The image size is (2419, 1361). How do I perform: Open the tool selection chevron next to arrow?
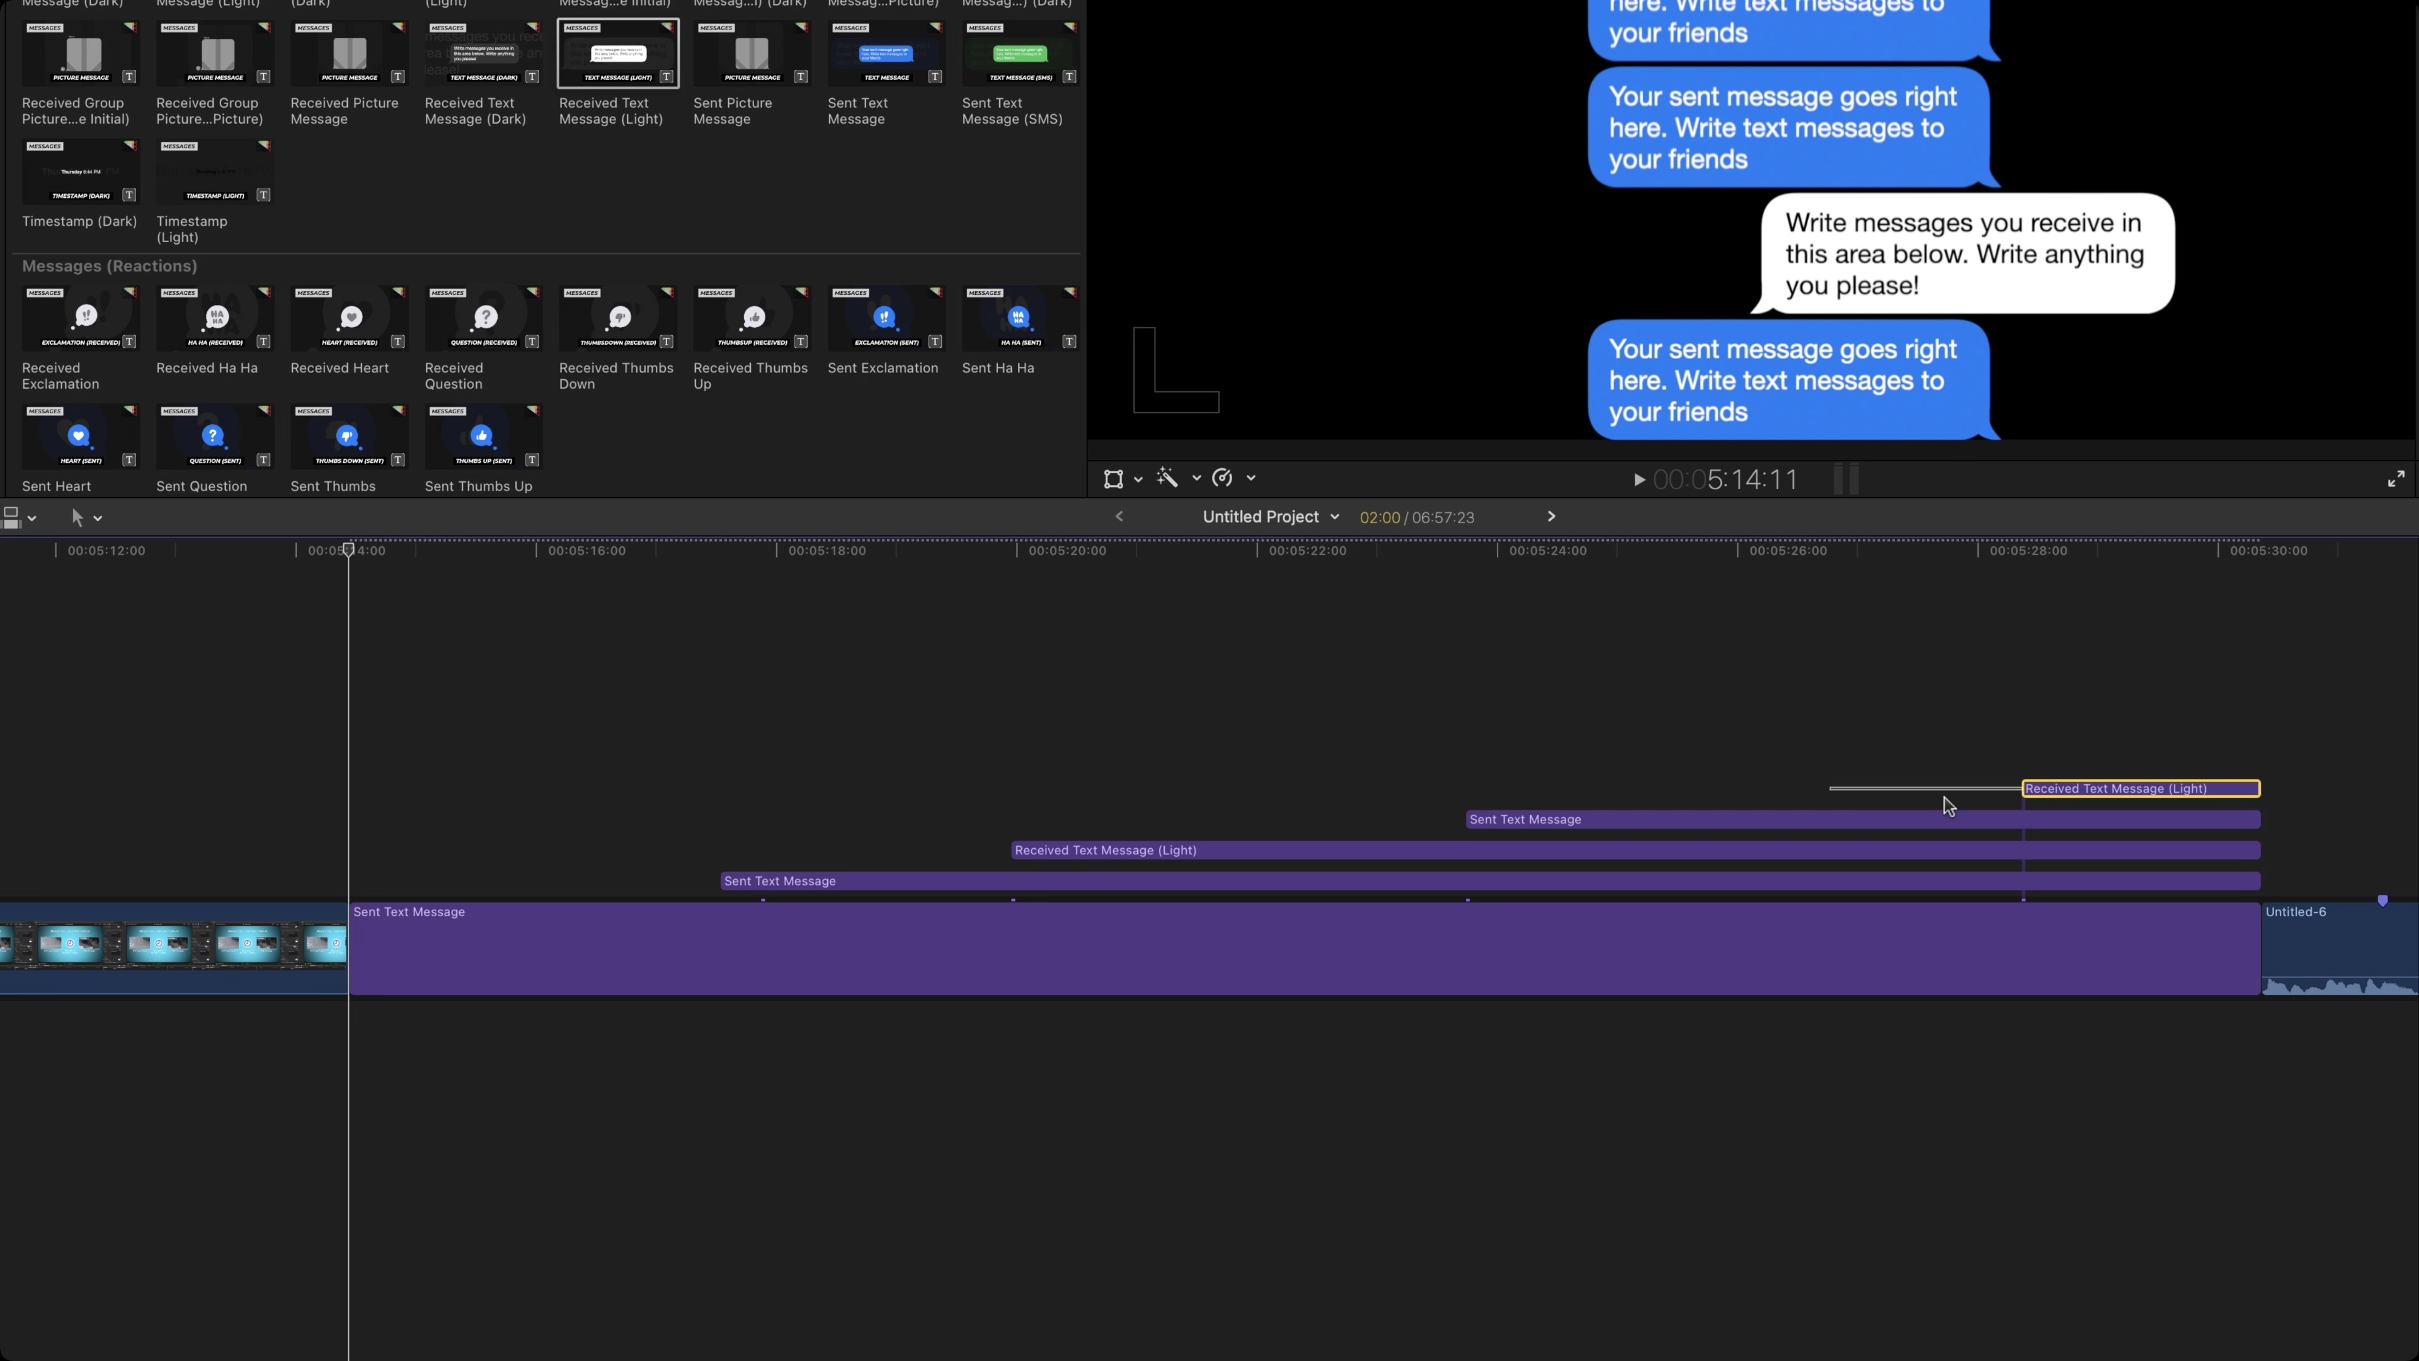[x=98, y=519]
